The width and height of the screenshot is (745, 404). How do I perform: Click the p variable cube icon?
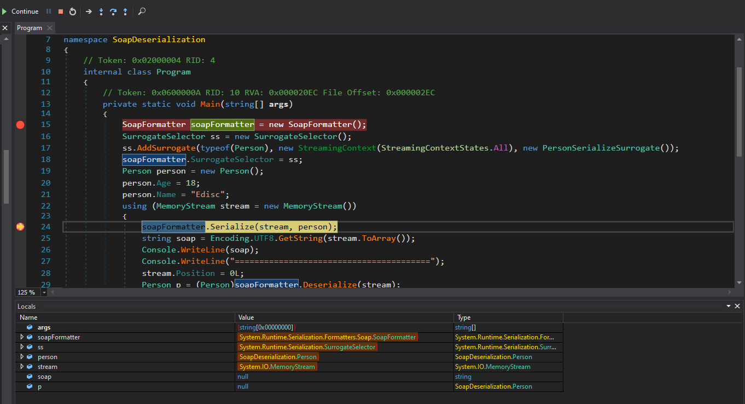pos(30,386)
